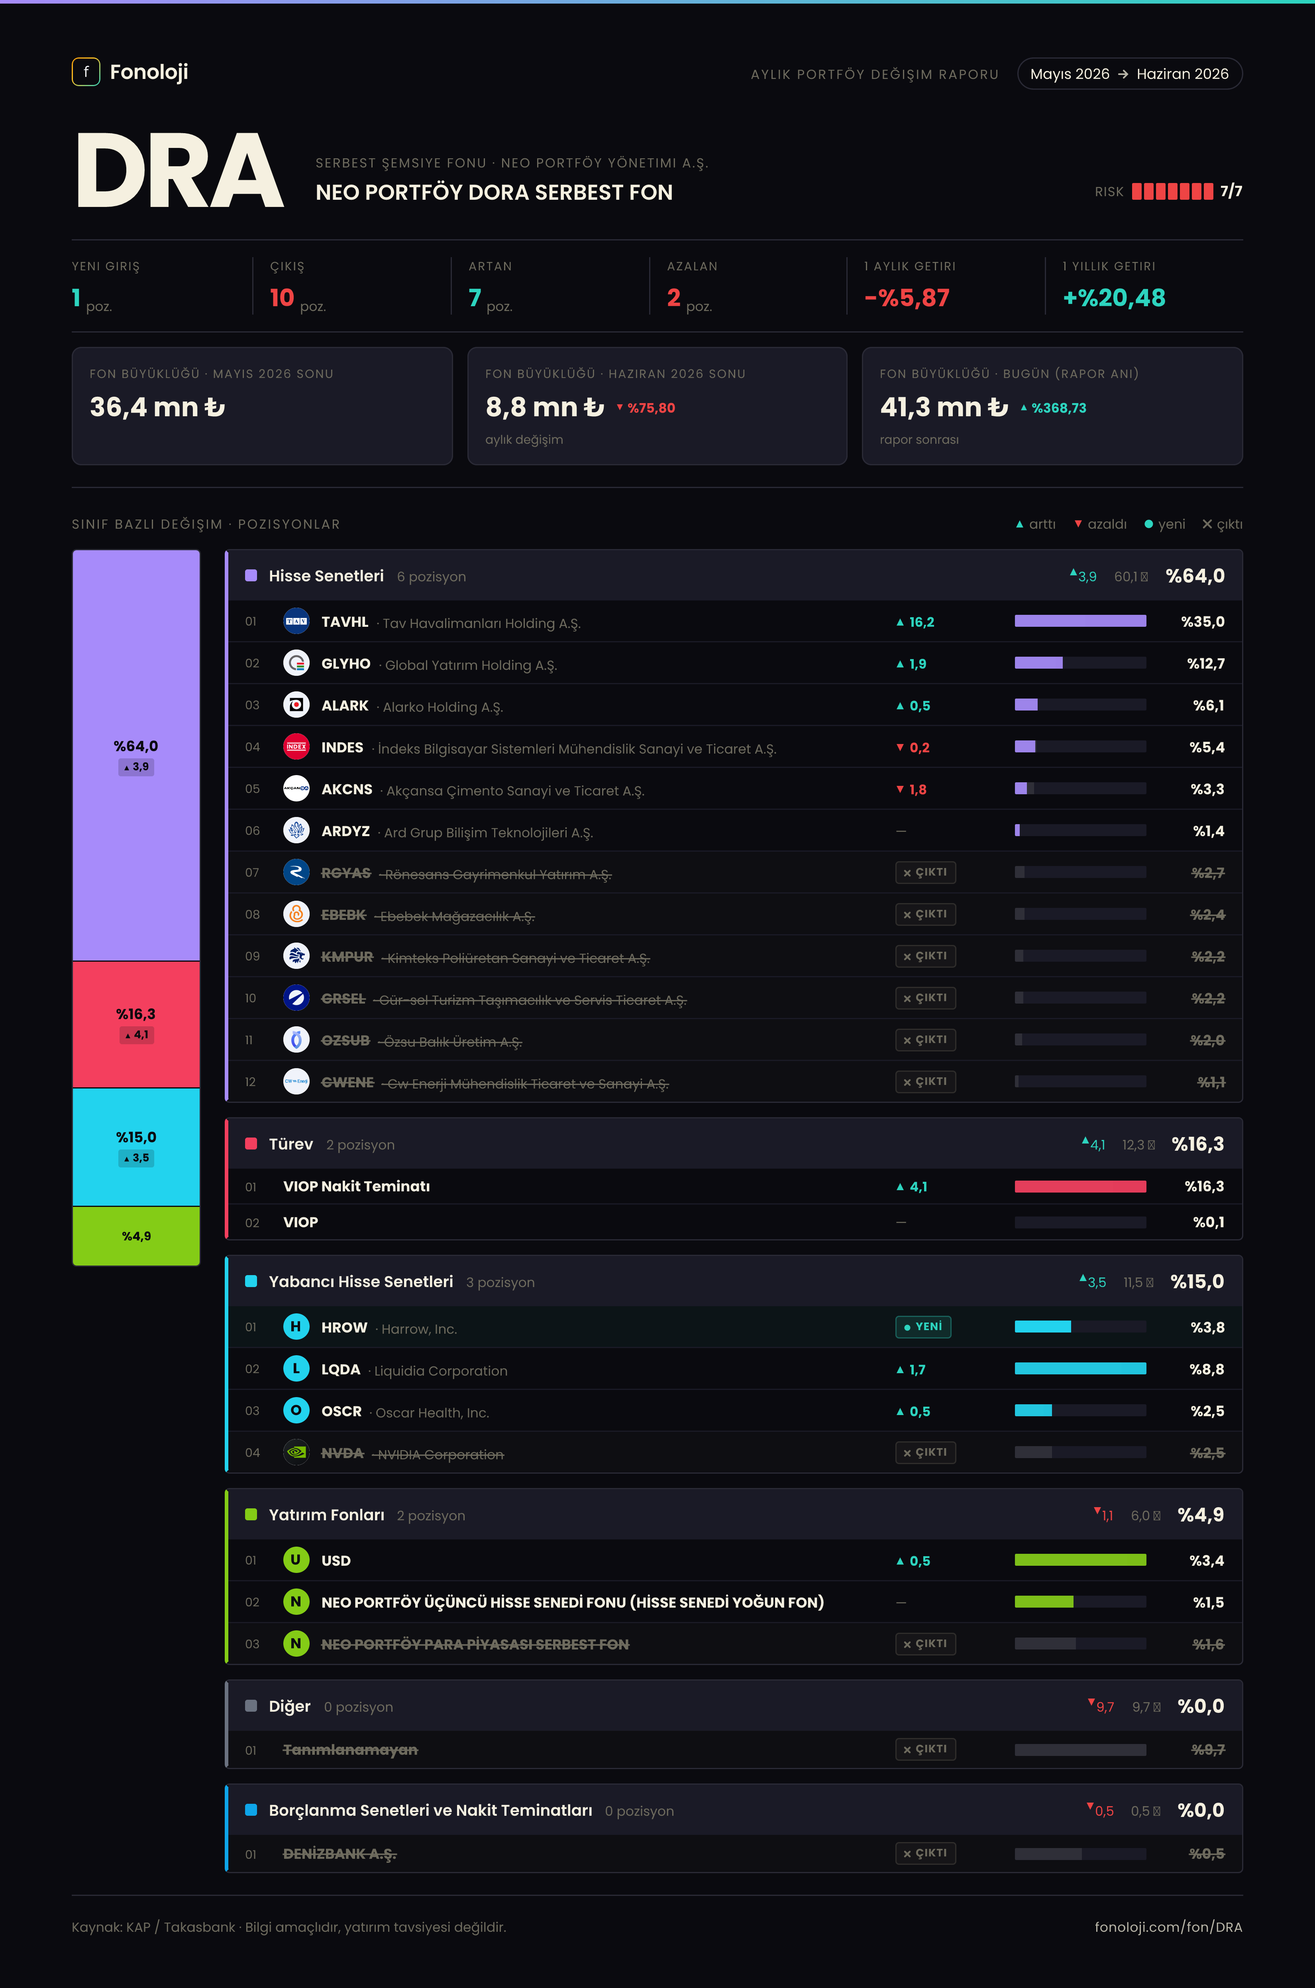Select the Hisse Senetleri section header
The width and height of the screenshot is (1315, 1988).
tap(735, 576)
